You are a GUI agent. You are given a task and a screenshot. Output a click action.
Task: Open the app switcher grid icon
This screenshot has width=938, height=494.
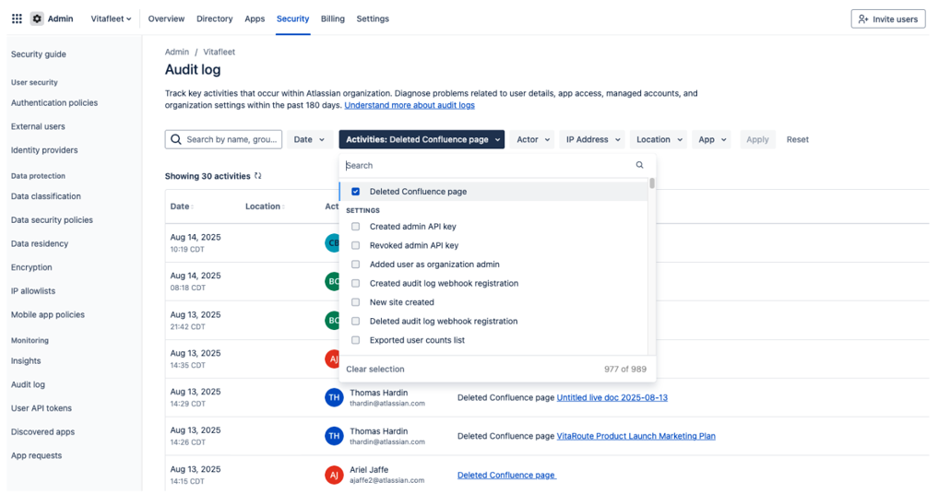(x=17, y=18)
